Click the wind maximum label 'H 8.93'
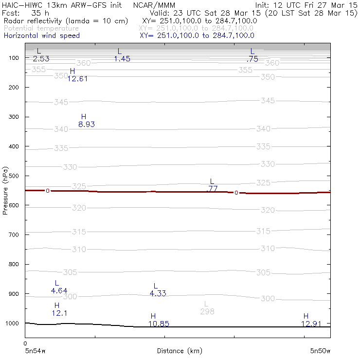 pos(86,121)
